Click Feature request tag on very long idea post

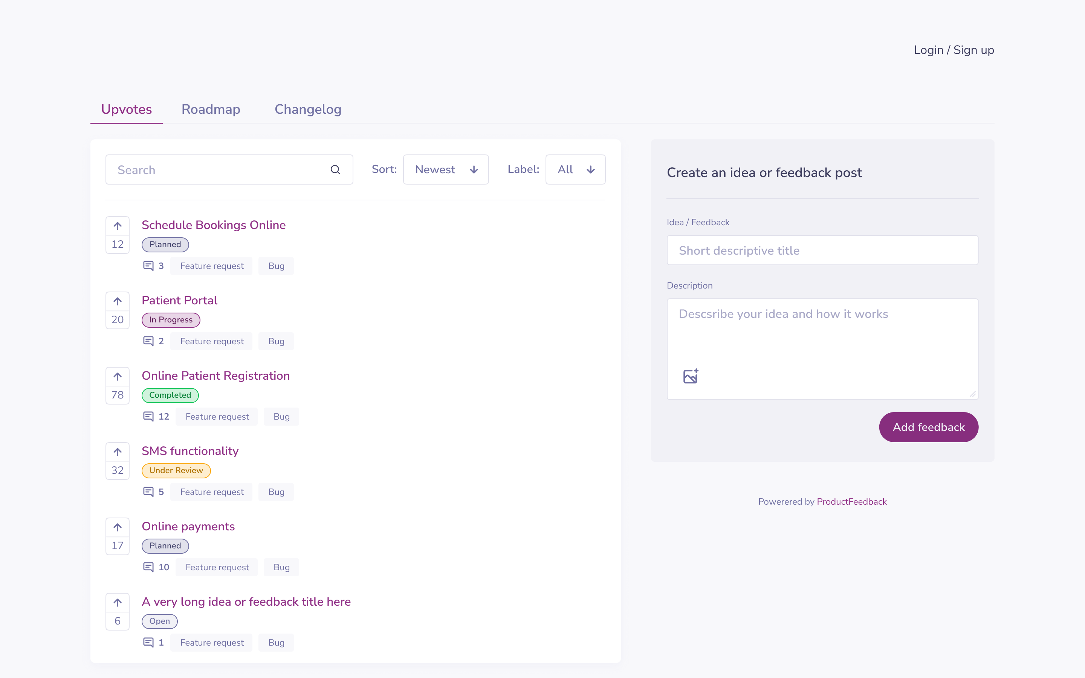212,643
